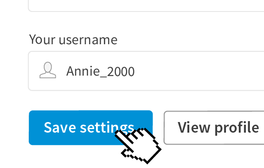
Task: Click the Save settings button
Action: click(x=91, y=128)
